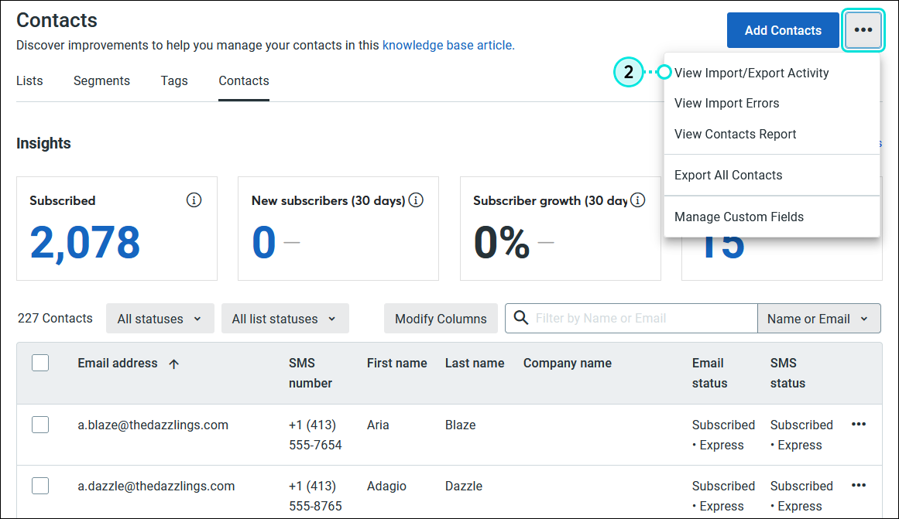Viewport: 899px width, 519px height.
Task: Click first name Adagio
Action: 386,487
